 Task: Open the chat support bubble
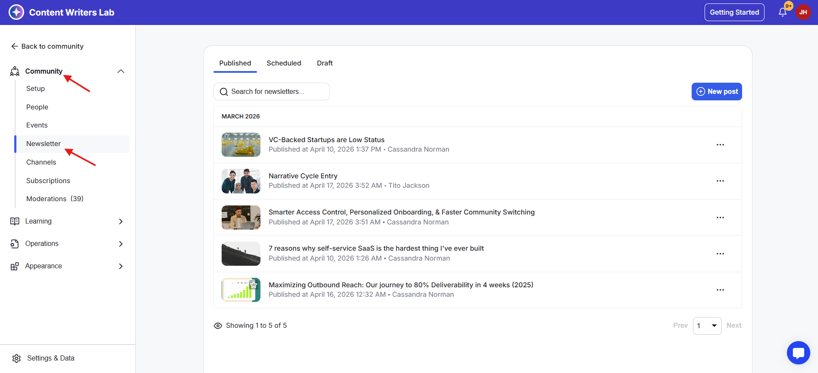pyautogui.click(x=798, y=353)
